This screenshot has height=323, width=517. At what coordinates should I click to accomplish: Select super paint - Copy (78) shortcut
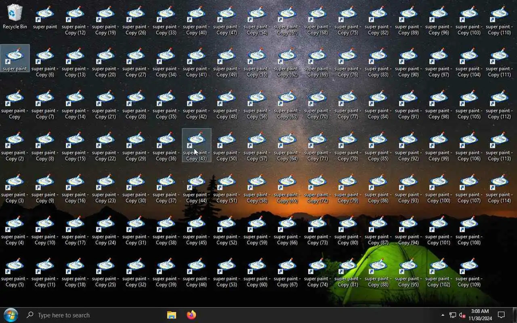(x=348, y=146)
